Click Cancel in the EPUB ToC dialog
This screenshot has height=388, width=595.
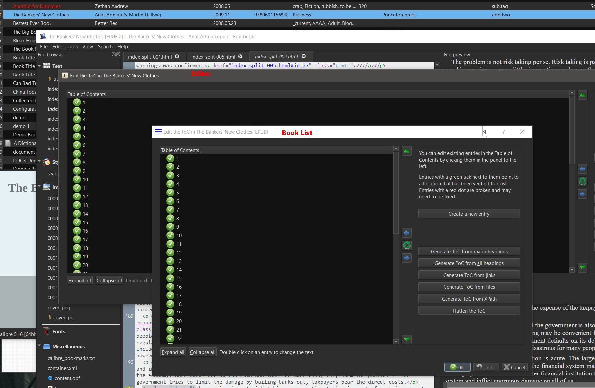coord(514,367)
